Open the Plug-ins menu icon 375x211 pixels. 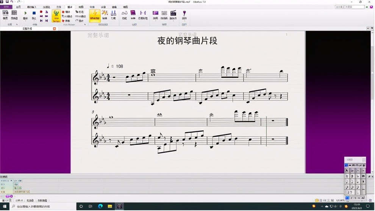pos(184,15)
